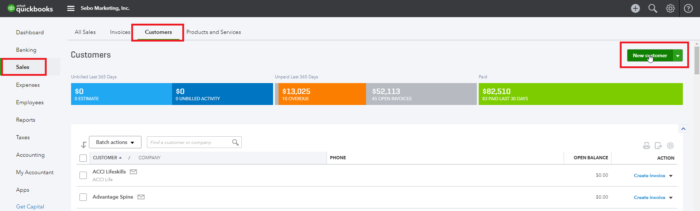Viewport: 700px width, 211px height.
Task: Open the Help question mark icon
Action: (688, 8)
